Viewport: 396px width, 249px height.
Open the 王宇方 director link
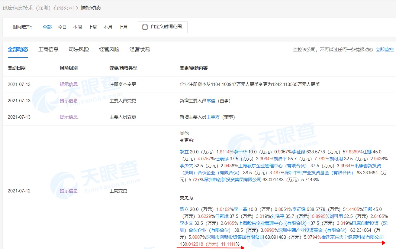(213, 117)
